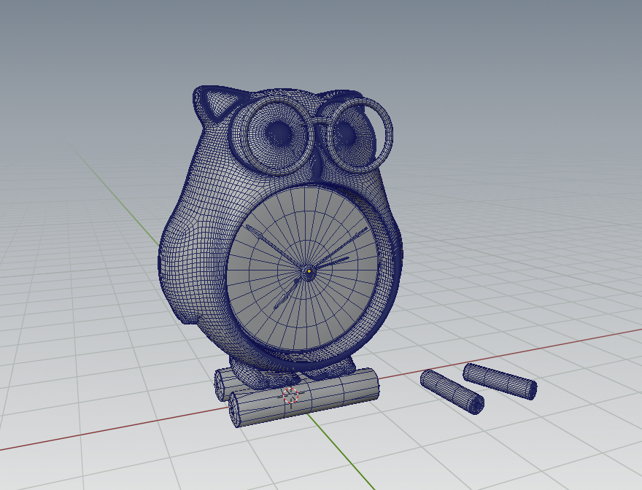The width and height of the screenshot is (642, 490).
Task: Click the owl's left eye pupil
Action: pyautogui.click(x=277, y=133)
